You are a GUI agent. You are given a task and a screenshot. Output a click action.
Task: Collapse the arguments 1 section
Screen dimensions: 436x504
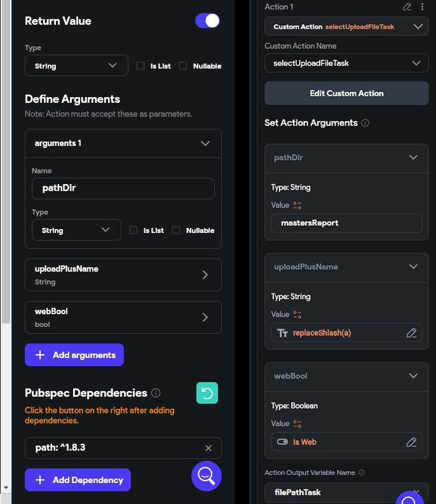tap(205, 143)
